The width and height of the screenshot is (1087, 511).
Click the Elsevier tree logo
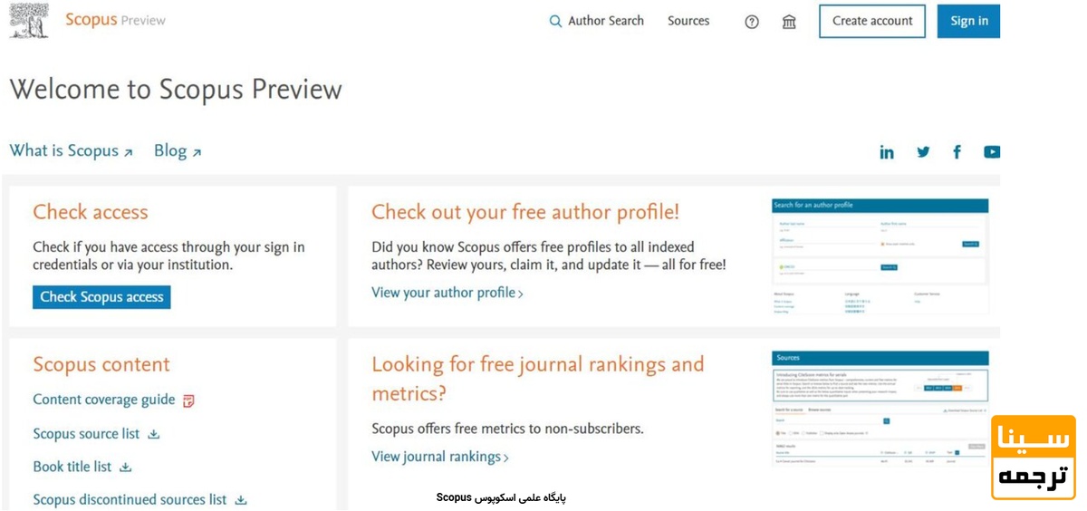(x=29, y=20)
